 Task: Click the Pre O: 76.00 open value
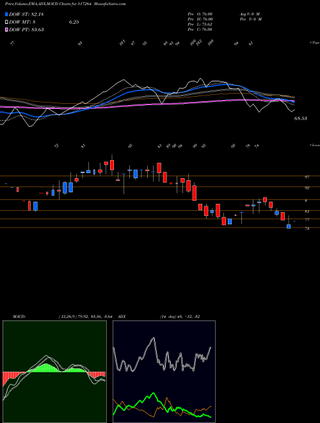pos(200,14)
